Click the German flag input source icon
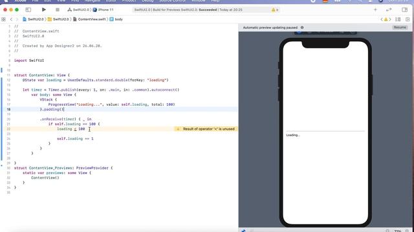Image resolution: width=414 pixels, height=232 pixels. coord(325,1)
